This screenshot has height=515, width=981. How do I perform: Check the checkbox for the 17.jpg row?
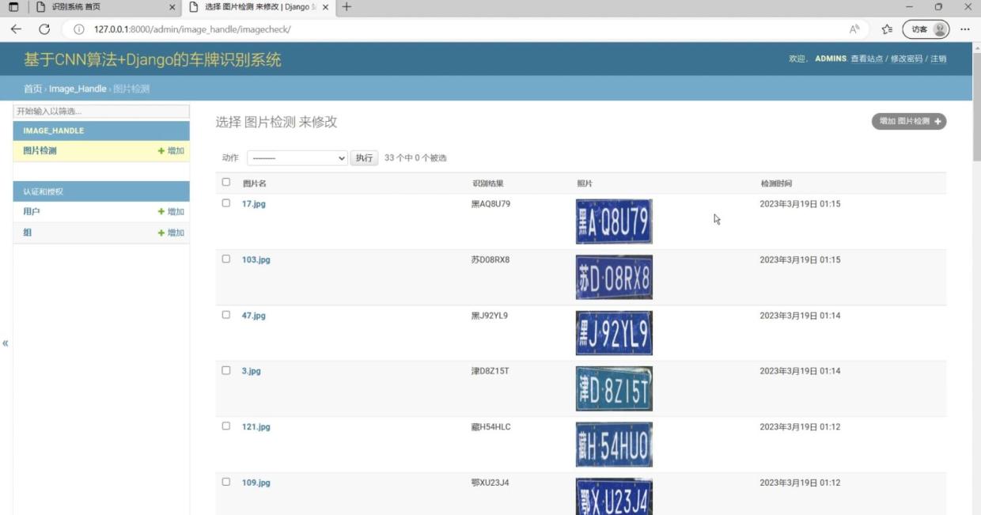(225, 203)
